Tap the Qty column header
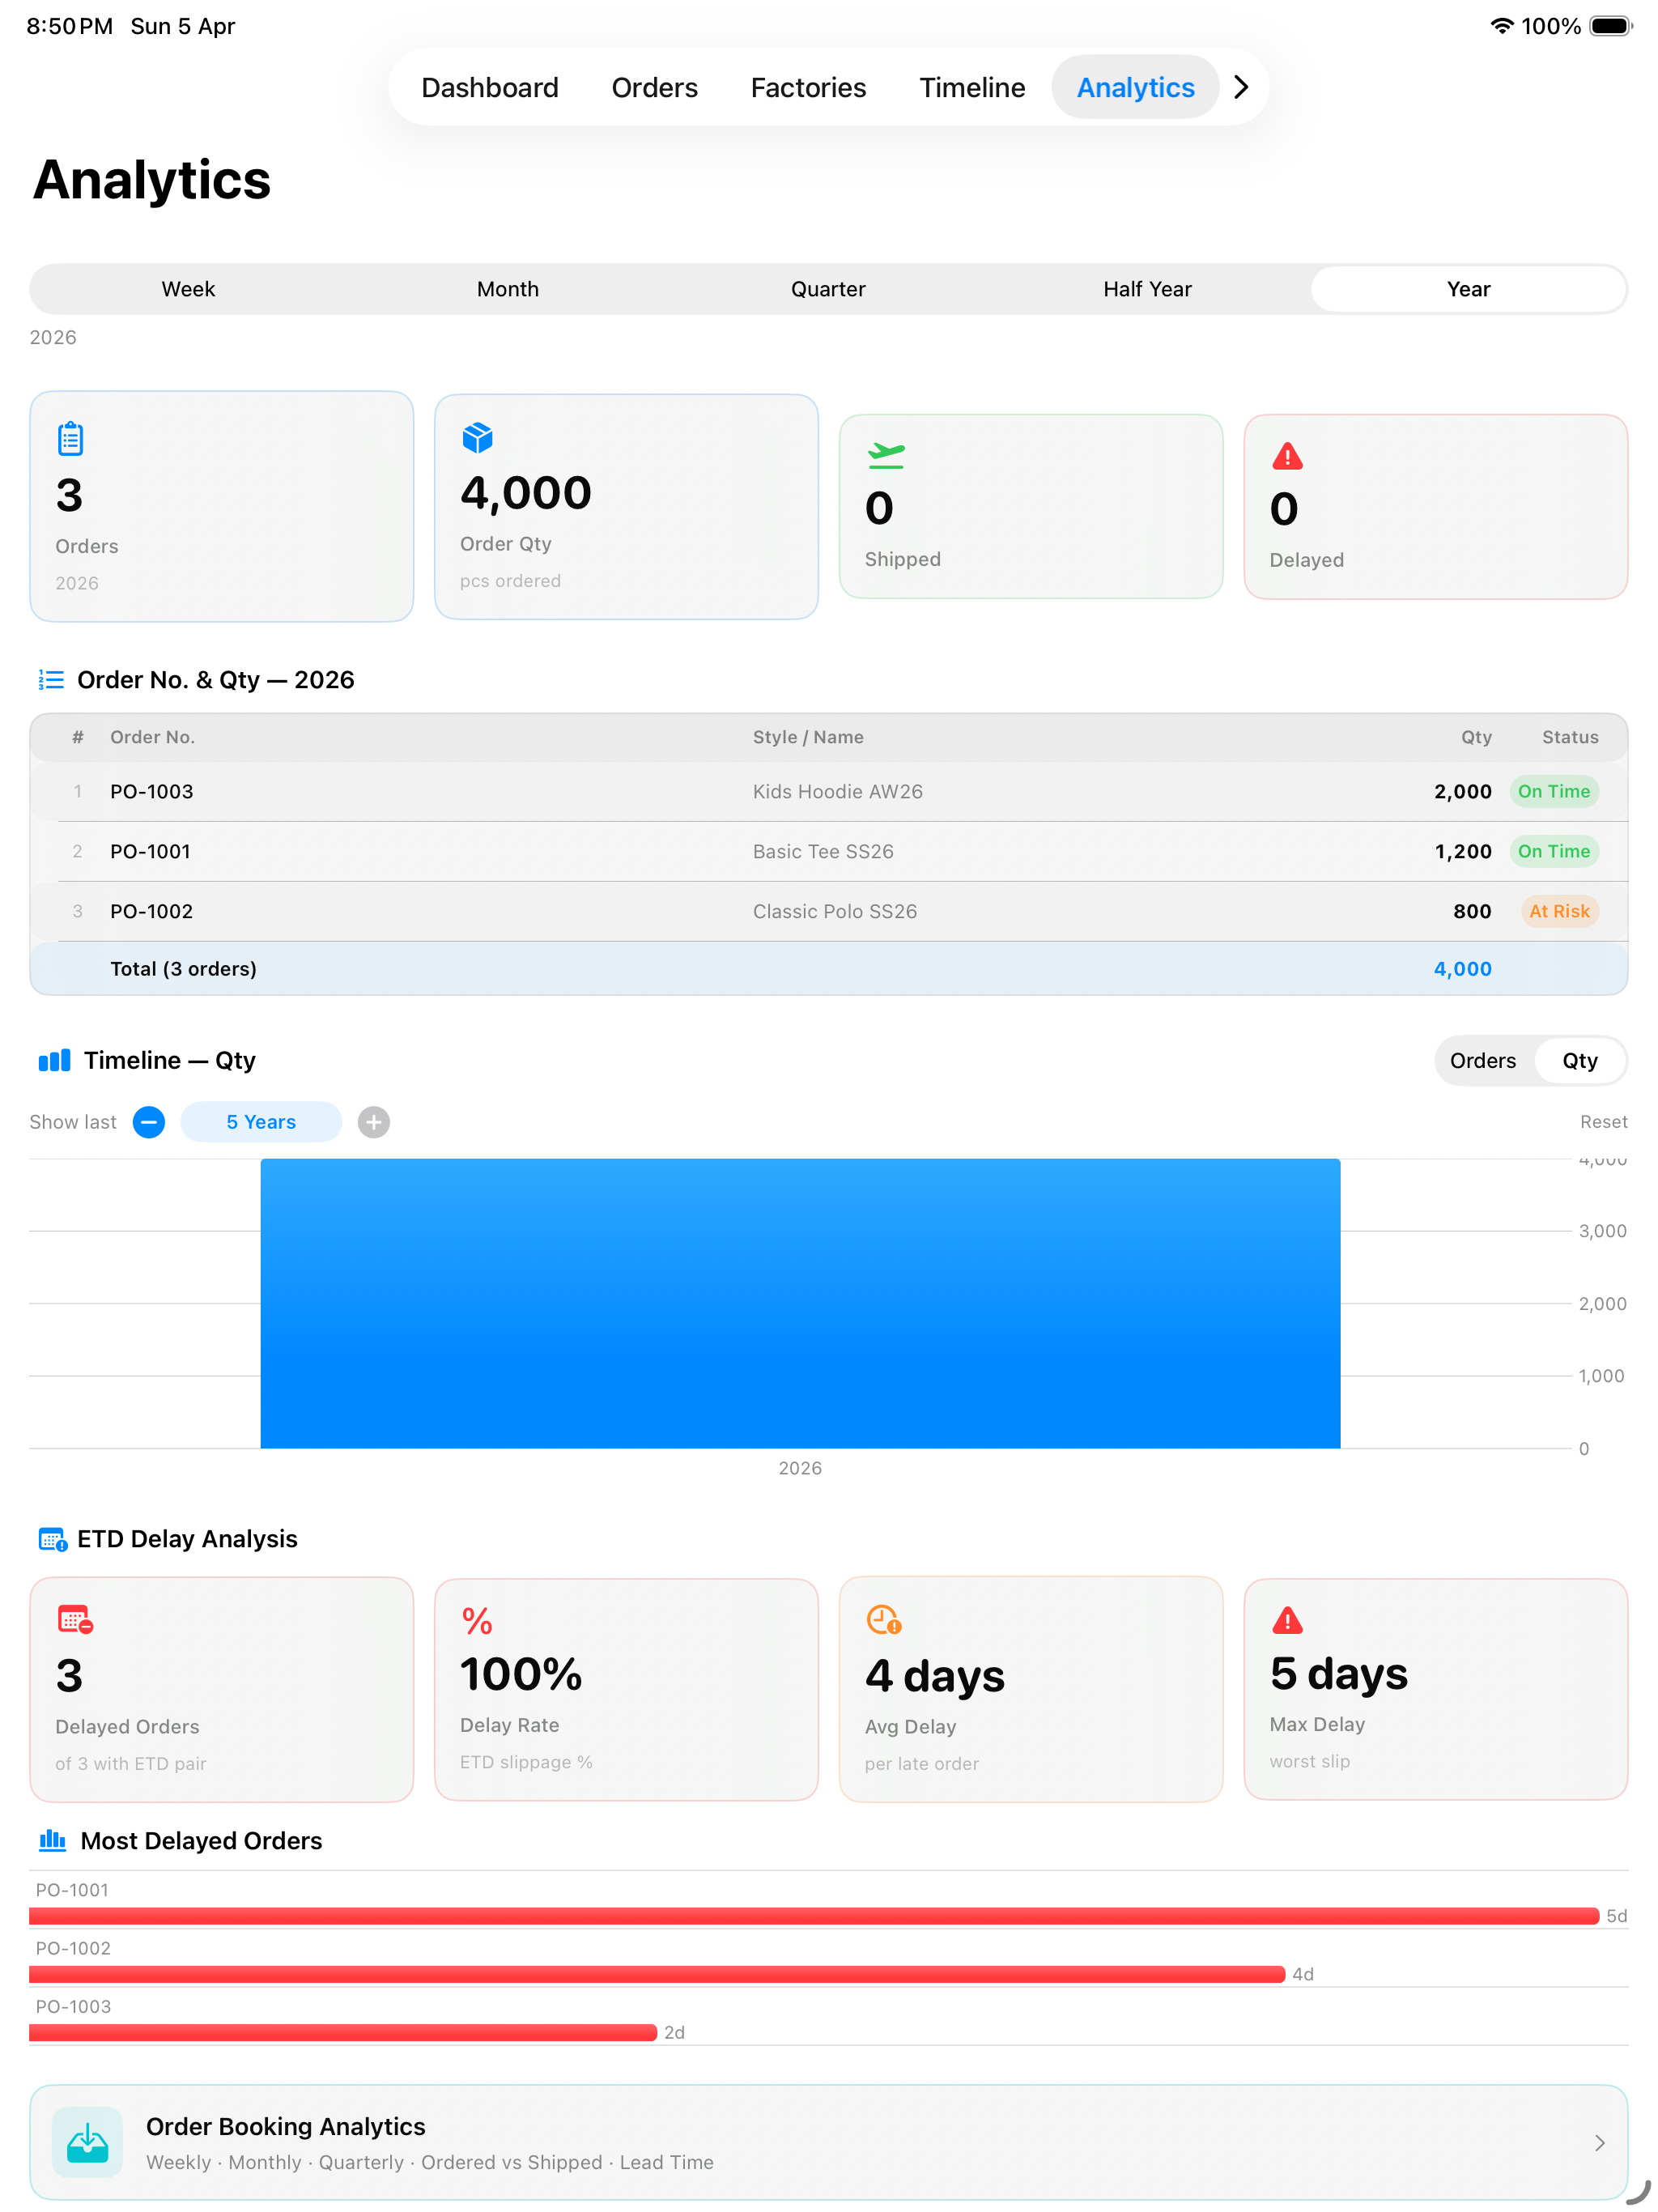Image resolution: width=1658 pixels, height=2212 pixels. tap(1476, 737)
